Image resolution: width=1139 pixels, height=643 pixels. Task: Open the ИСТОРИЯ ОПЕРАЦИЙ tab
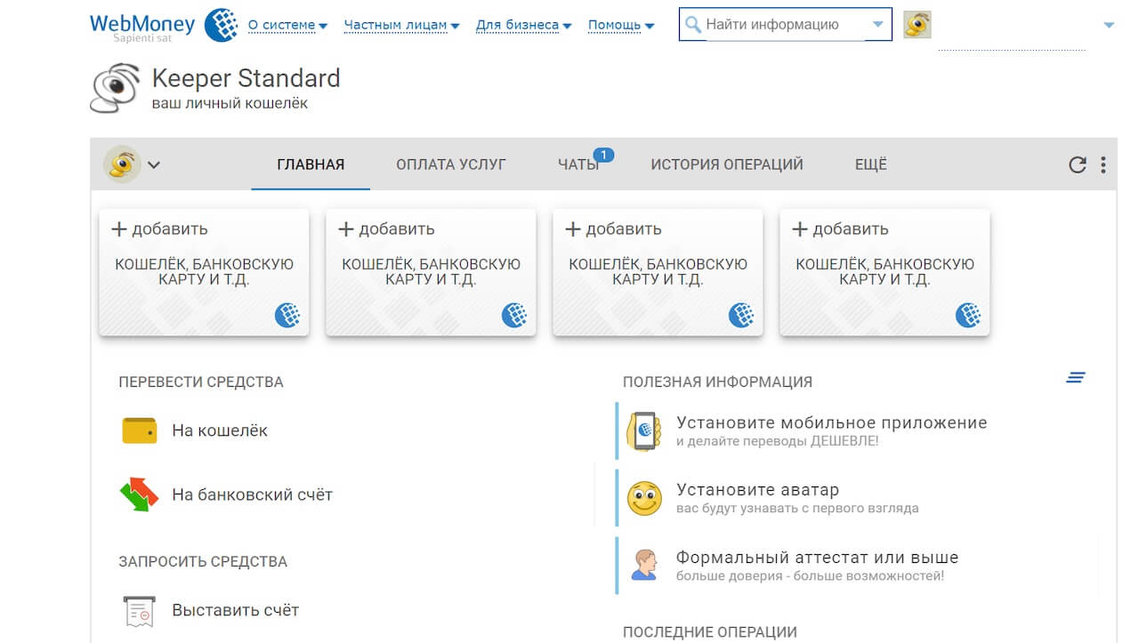pyautogui.click(x=727, y=165)
